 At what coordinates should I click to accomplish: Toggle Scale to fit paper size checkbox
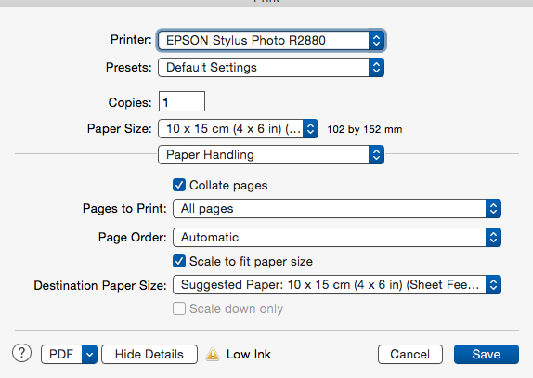(179, 261)
